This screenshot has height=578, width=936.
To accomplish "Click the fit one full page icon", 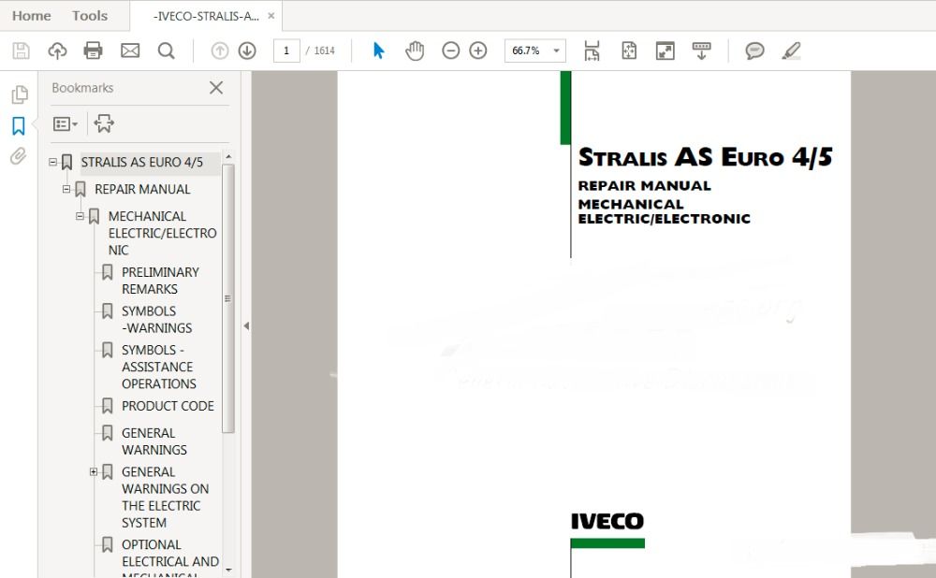I will coord(629,51).
